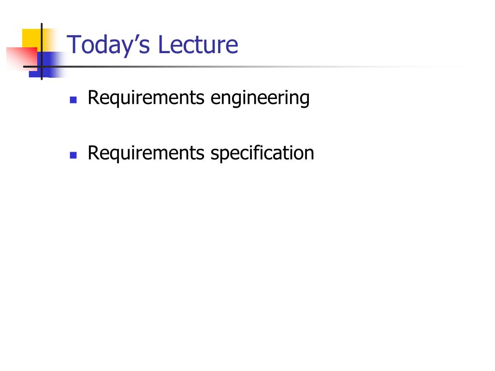
Task: Select the Requirements engineering bullet text
Action: (x=199, y=98)
